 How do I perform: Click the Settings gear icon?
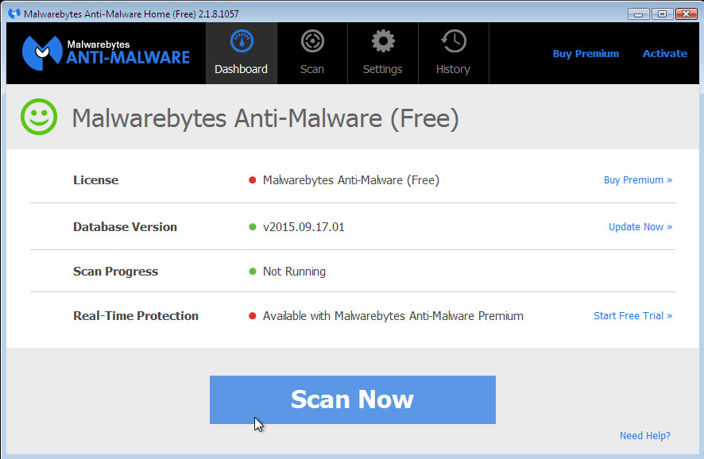383,41
